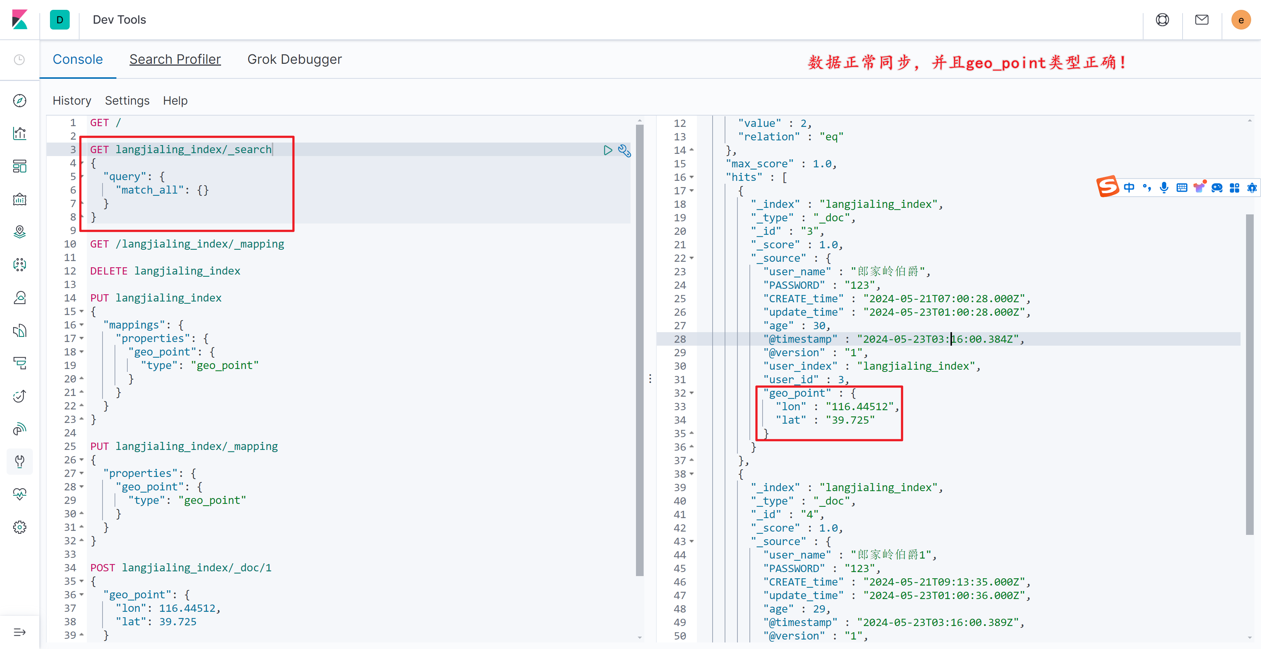The image size is (1261, 649).
Task: Open Canvas icon in sidebar
Action: point(20,199)
